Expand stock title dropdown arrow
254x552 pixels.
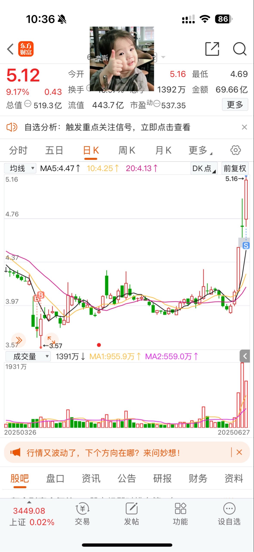tap(163, 57)
